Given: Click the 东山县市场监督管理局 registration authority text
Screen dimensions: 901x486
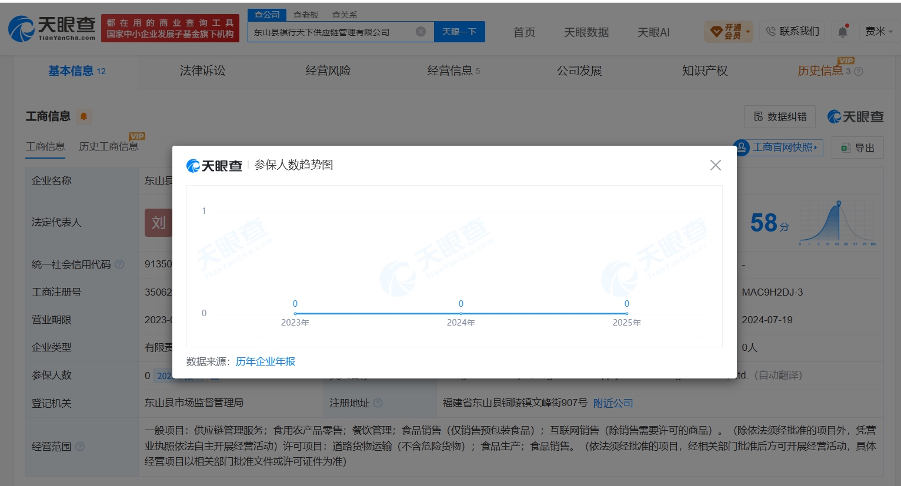Looking at the screenshot, I should click(194, 403).
